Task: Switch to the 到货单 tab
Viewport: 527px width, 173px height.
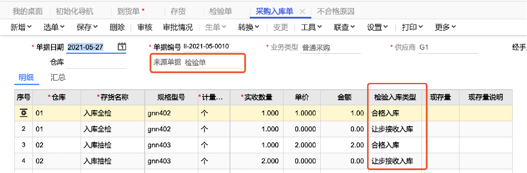Action: coord(131,11)
